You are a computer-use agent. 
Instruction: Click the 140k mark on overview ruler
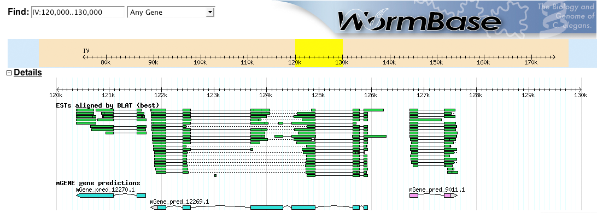pos(389,62)
